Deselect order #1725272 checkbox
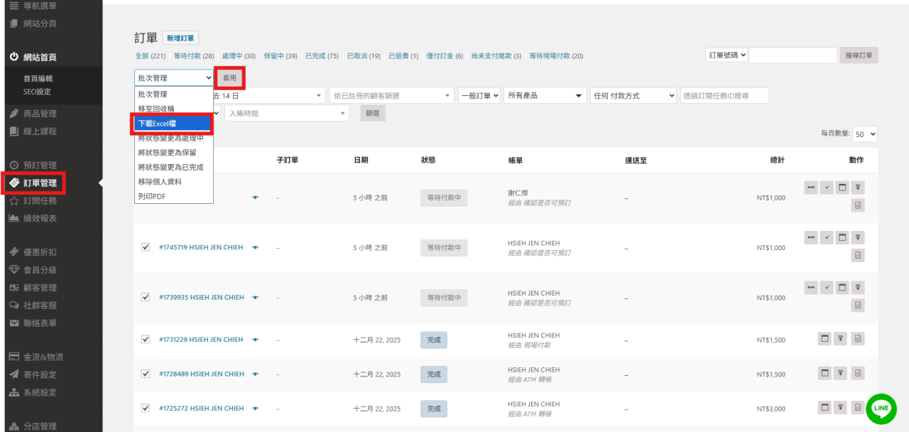909x432 pixels. point(146,409)
